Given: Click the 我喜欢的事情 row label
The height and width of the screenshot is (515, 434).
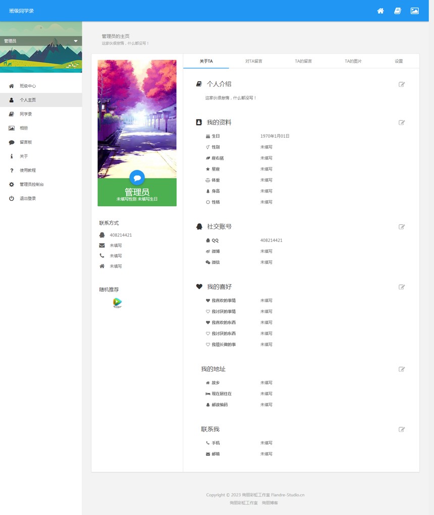Looking at the screenshot, I should pyautogui.click(x=224, y=301).
